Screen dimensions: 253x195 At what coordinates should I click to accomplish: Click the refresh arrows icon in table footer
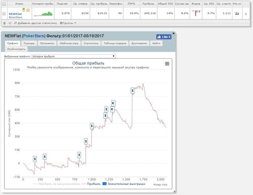coord(10,23)
